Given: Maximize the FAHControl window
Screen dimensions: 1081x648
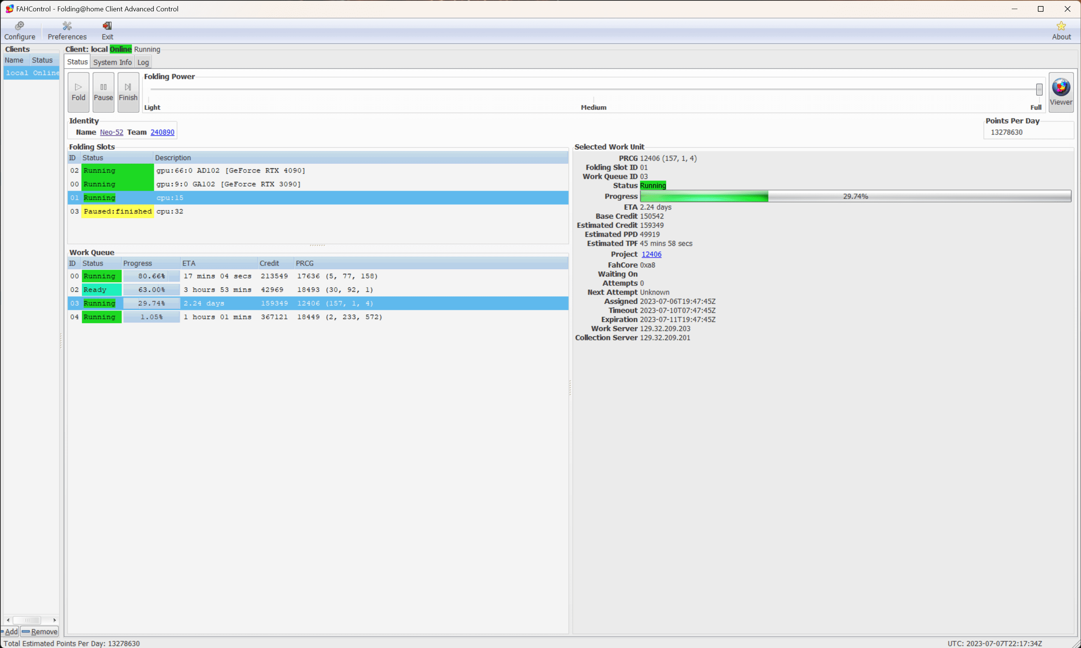Looking at the screenshot, I should tap(1041, 9).
